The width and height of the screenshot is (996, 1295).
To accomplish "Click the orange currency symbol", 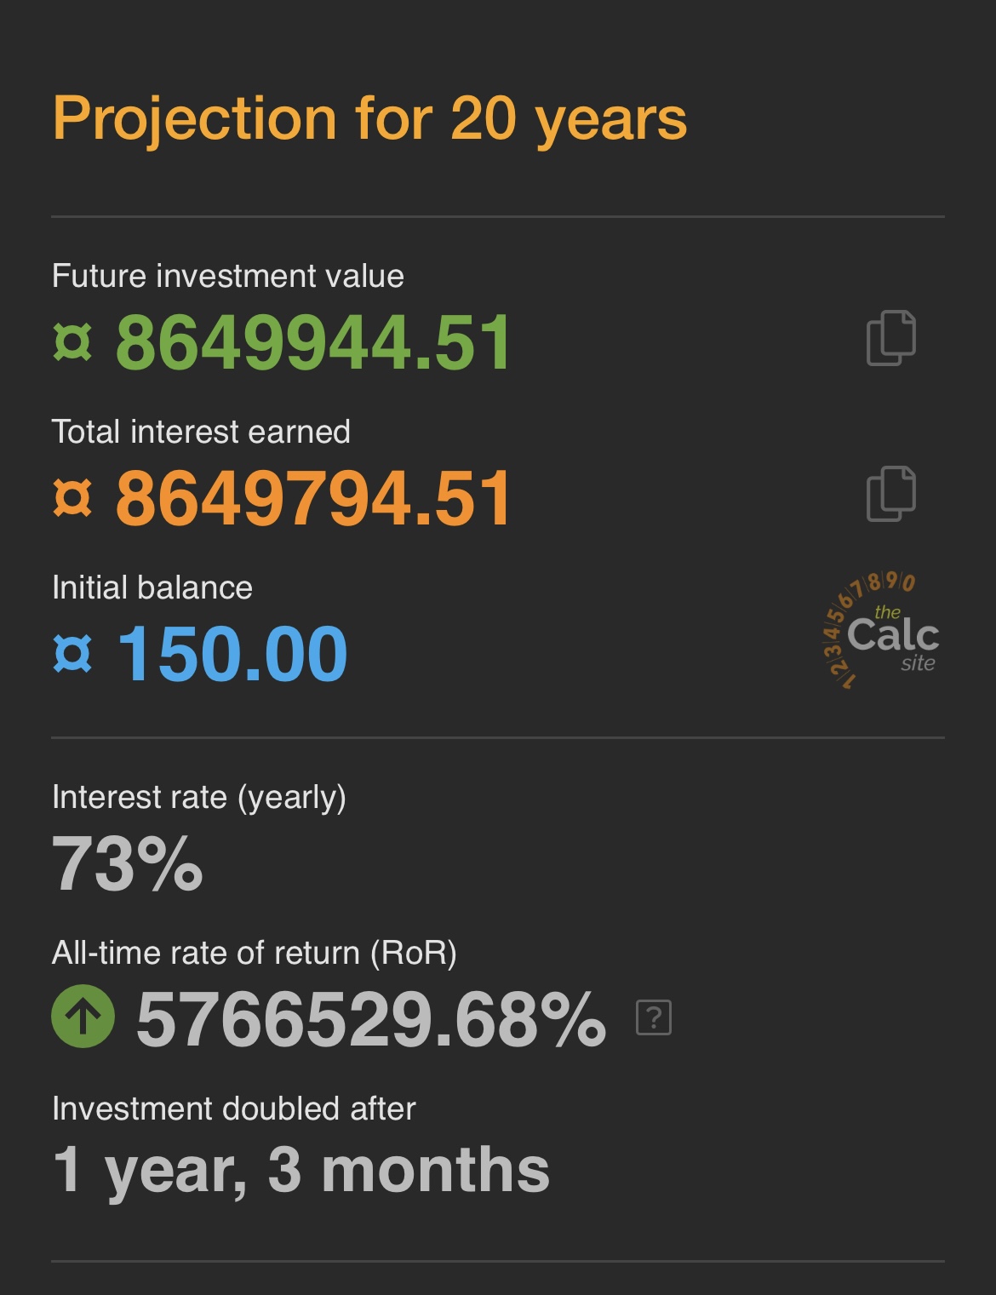I will click(72, 498).
